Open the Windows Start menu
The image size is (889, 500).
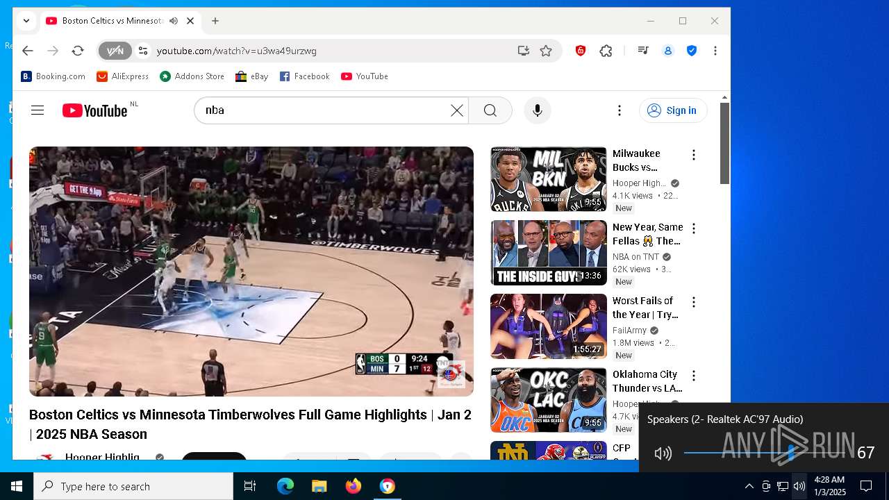[17, 486]
